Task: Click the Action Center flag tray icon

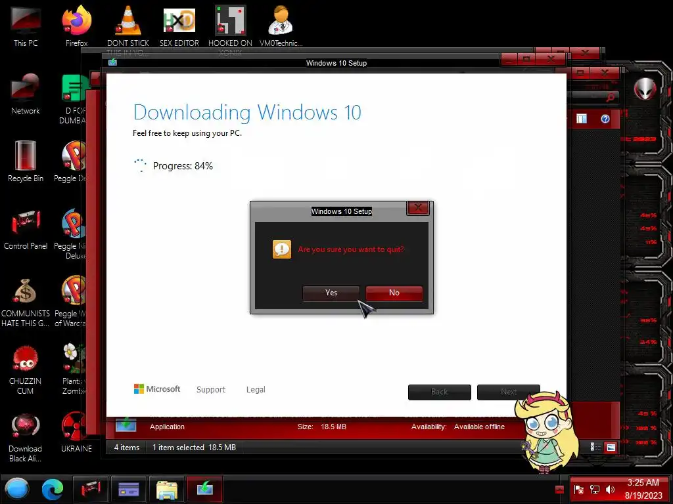Action: pos(578,490)
